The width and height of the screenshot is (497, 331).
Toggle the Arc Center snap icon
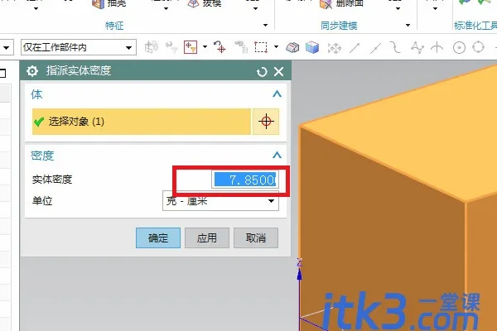click(x=459, y=48)
